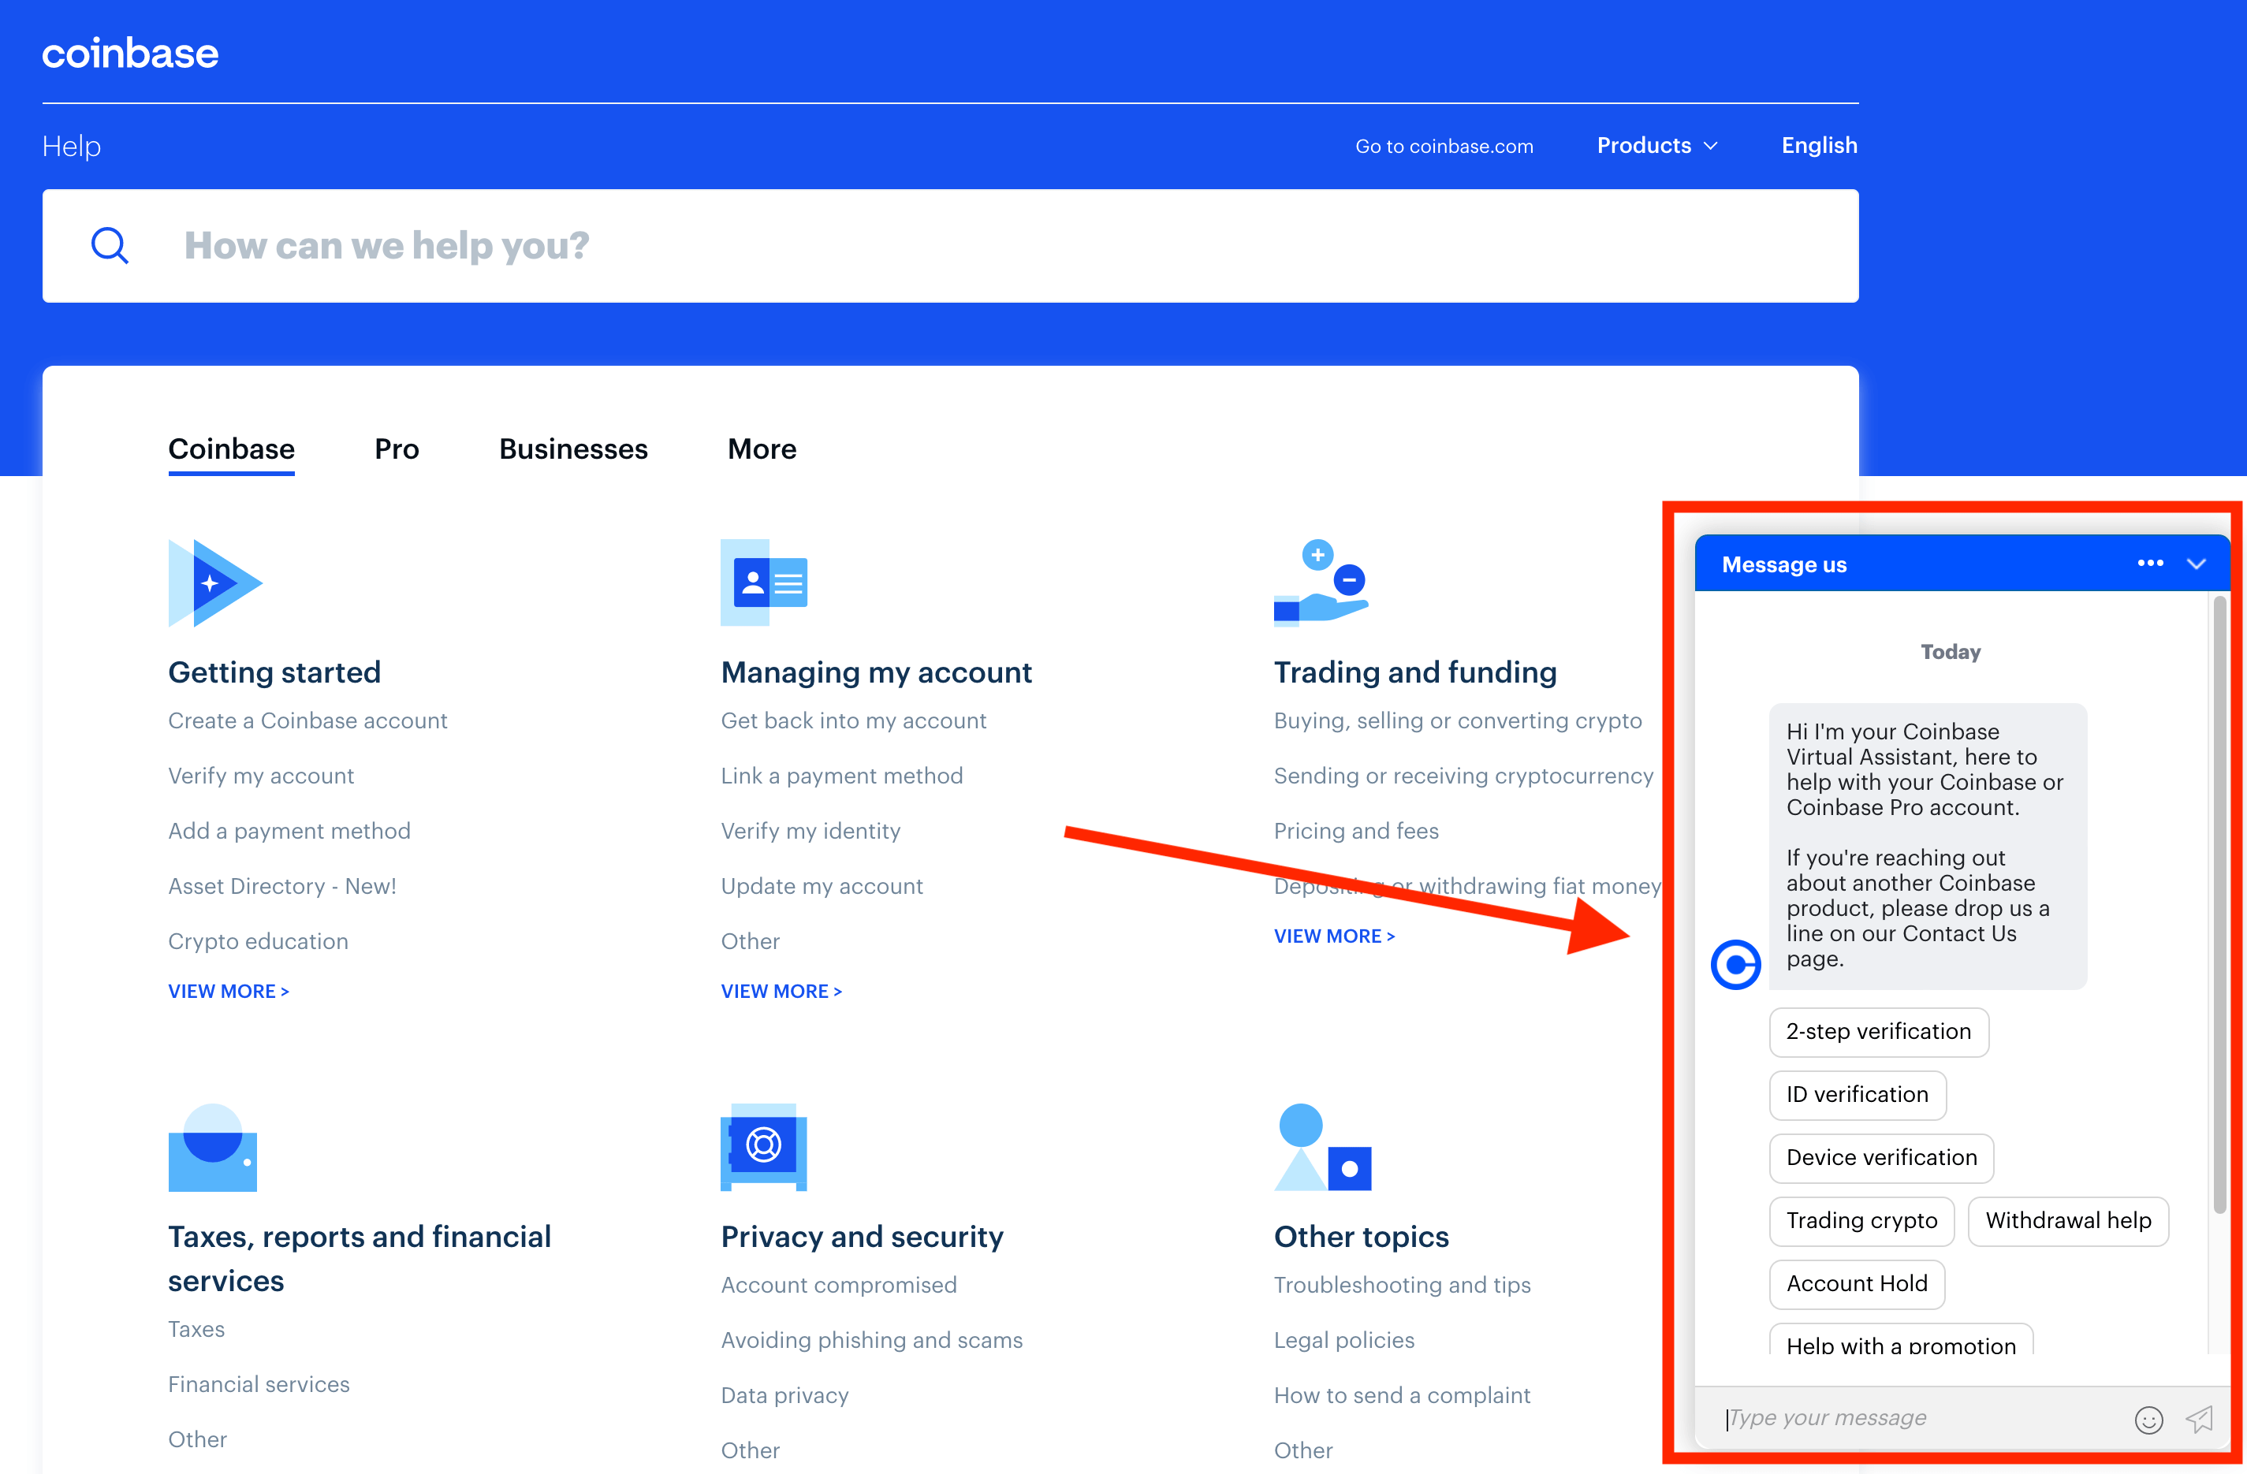Click the Coinbase logo
Screen dimensions: 2247x1474
[130, 54]
